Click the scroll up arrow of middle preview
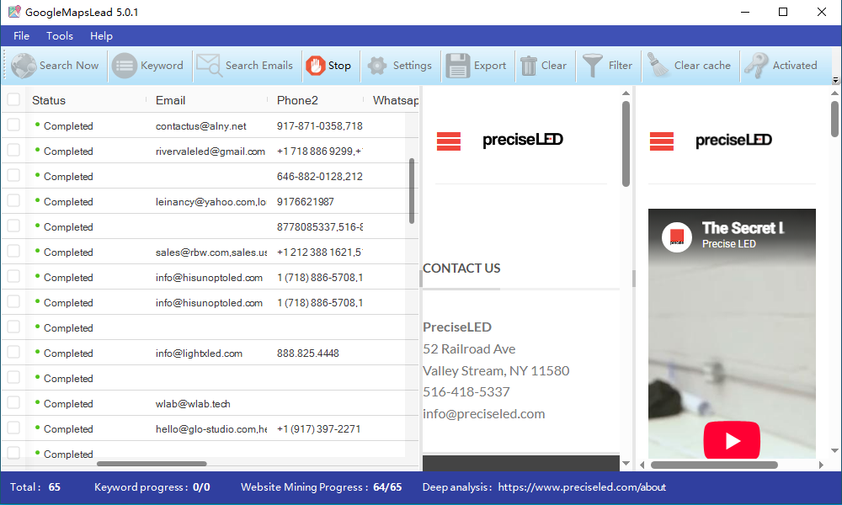The height and width of the screenshot is (505, 842). pos(626,93)
